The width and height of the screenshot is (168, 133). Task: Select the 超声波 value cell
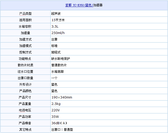tap(56, 13)
